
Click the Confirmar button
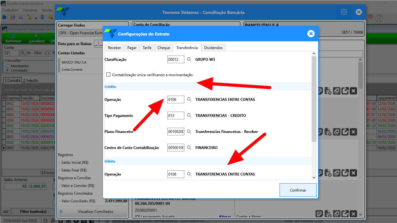coord(298,190)
